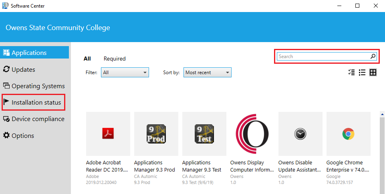Open Applications Manager 9.3 Test icon
This screenshot has width=385, height=194.
(204, 134)
